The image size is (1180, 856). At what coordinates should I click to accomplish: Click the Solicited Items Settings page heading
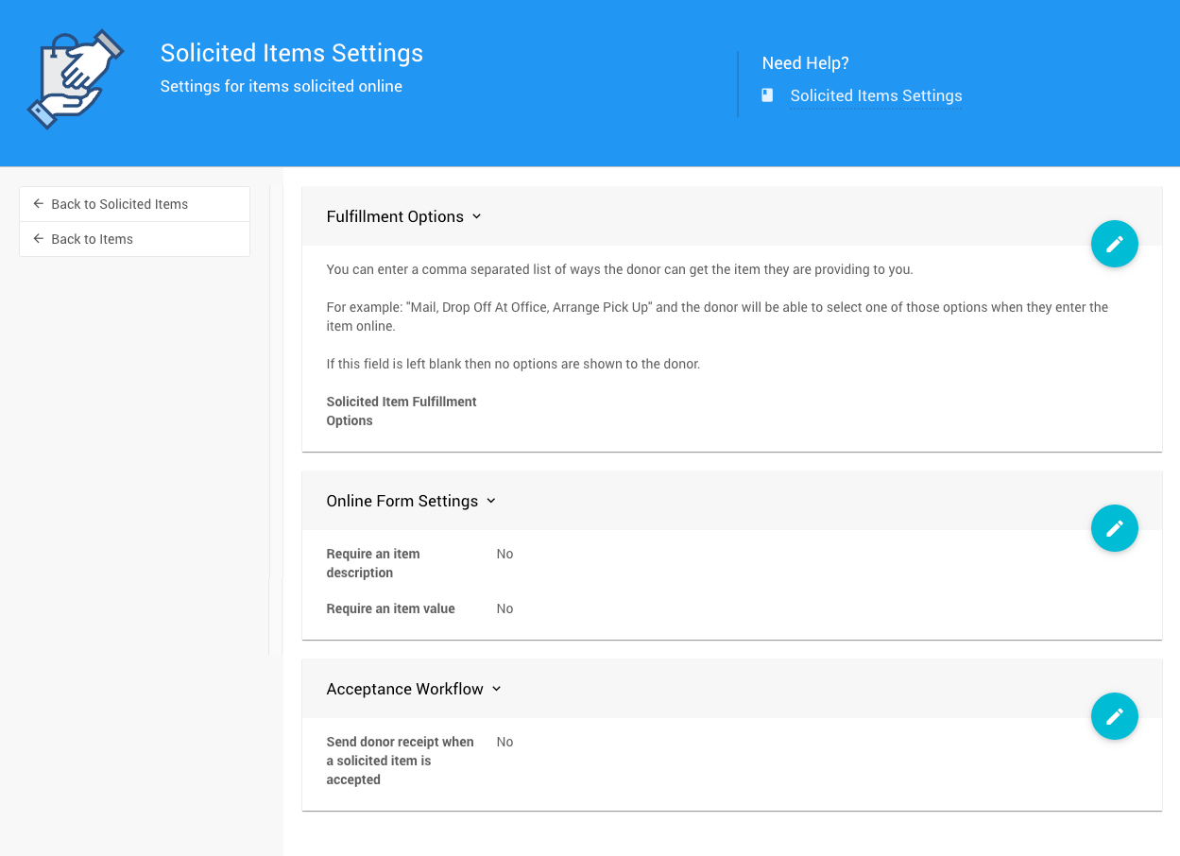pyautogui.click(x=291, y=53)
